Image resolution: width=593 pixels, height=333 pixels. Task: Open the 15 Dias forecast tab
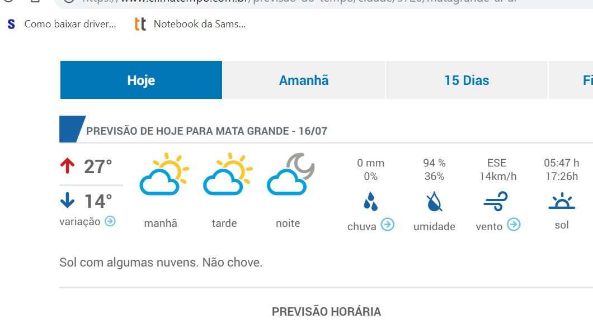[467, 80]
